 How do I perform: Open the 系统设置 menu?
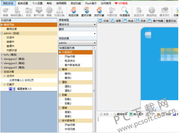[23, 3]
